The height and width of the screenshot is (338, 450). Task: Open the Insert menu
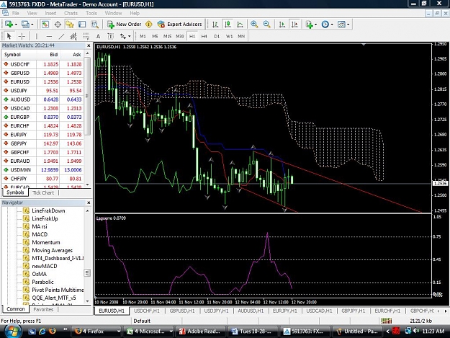50,13
